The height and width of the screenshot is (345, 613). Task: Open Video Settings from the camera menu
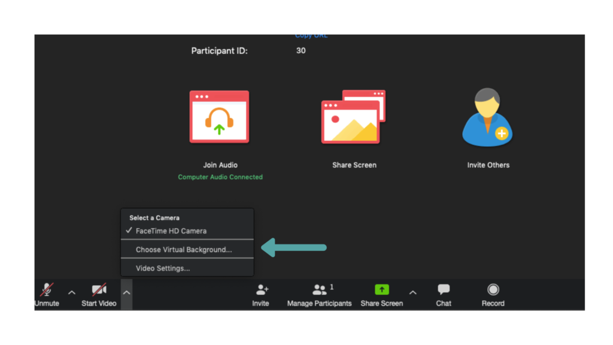pyautogui.click(x=163, y=268)
